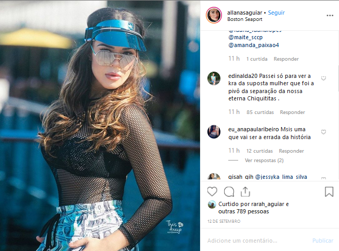This screenshot has width=339, height=251.
Task: Share post using the upload arrow icon
Action: (x=246, y=192)
